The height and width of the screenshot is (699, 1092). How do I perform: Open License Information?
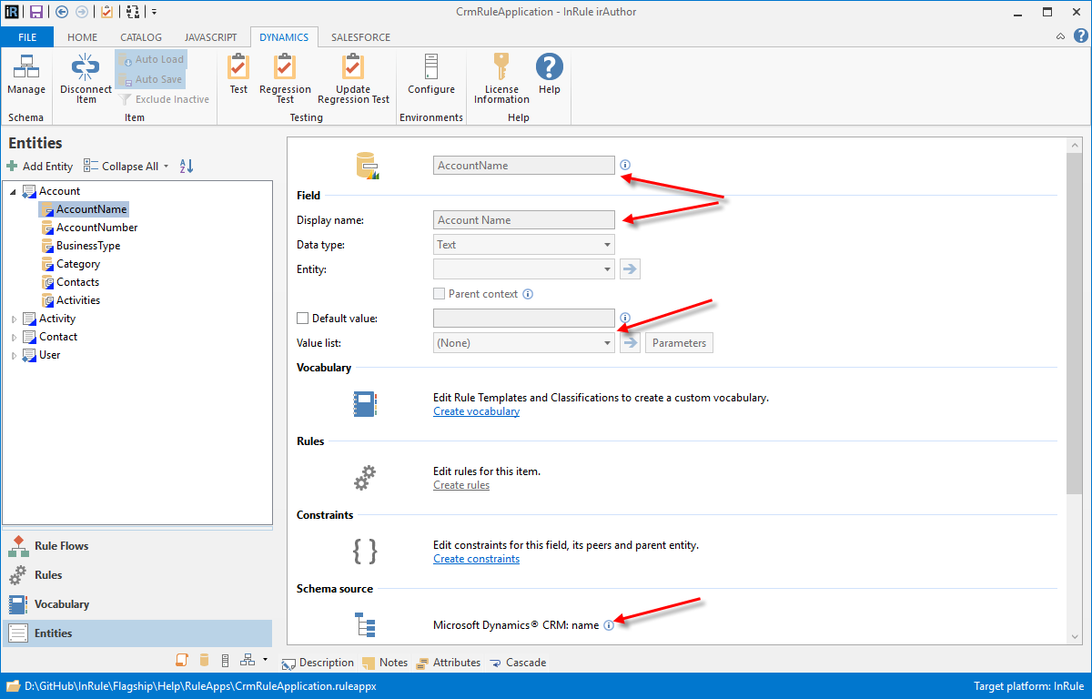501,78
